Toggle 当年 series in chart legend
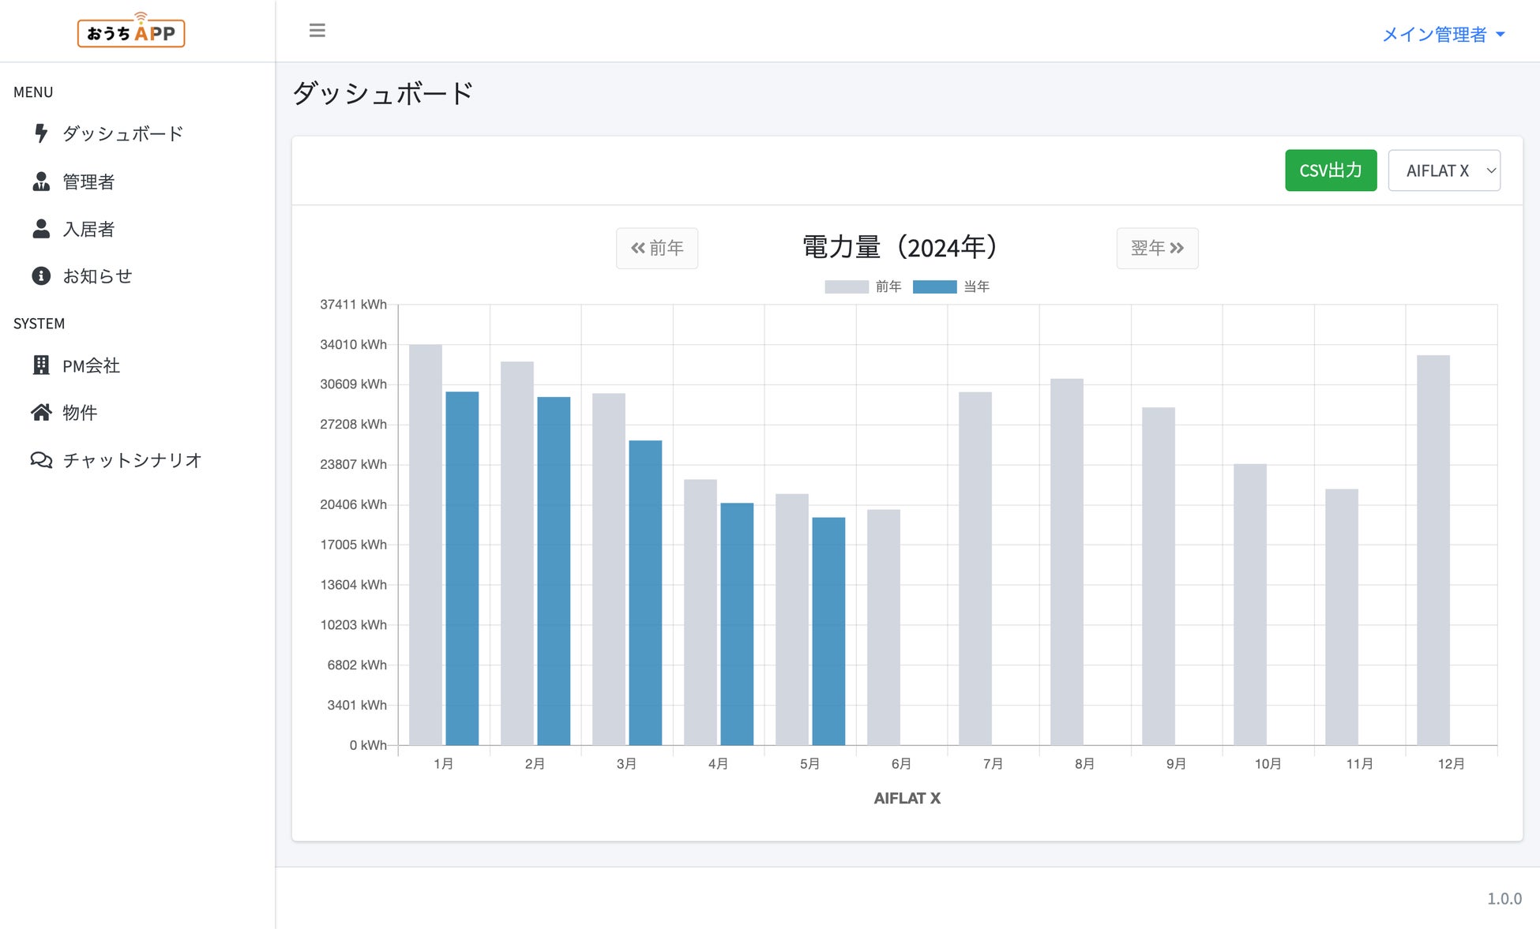Viewport: 1540px width, 929px height. click(x=976, y=287)
